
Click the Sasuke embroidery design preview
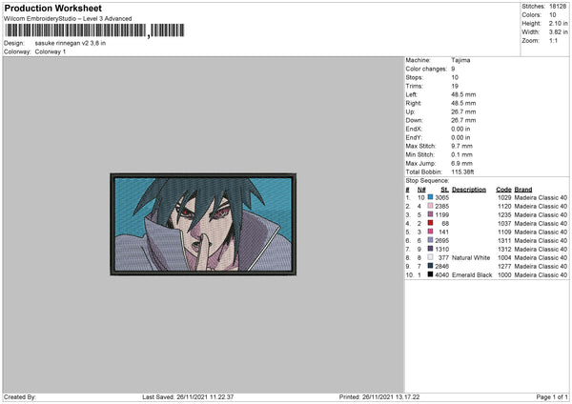click(x=203, y=224)
